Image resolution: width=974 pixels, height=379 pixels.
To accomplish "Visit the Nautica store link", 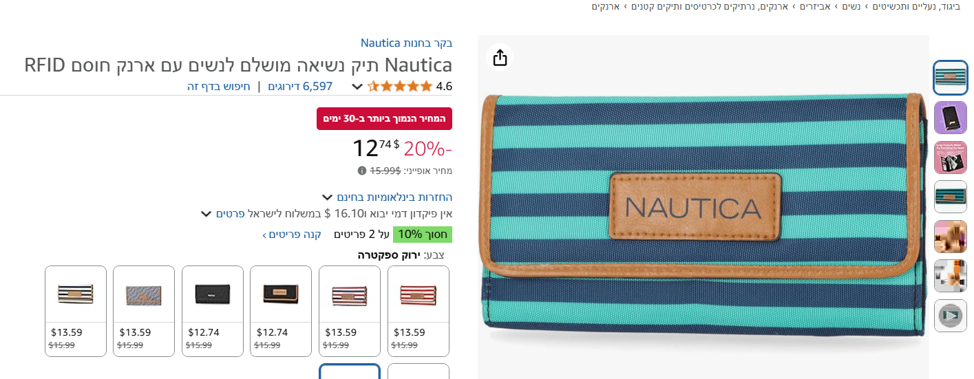I will click(x=407, y=43).
